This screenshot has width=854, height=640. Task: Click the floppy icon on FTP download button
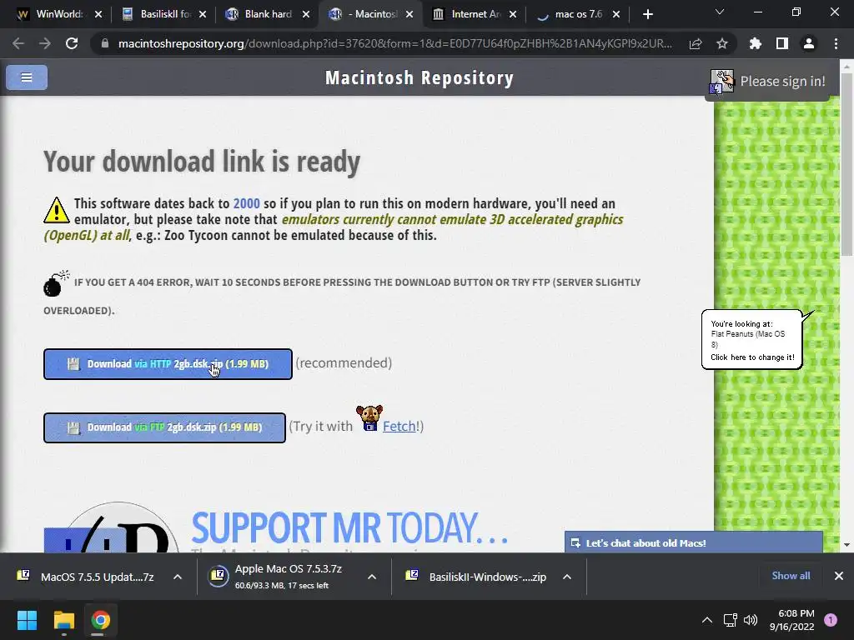(73, 427)
